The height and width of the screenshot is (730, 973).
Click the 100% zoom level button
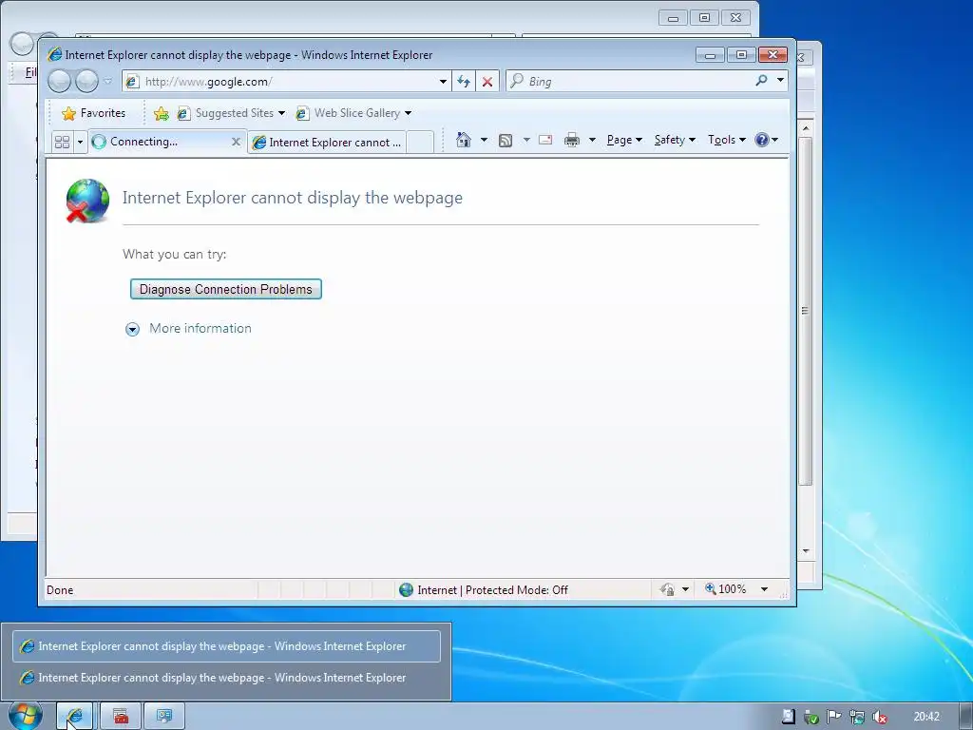725,589
